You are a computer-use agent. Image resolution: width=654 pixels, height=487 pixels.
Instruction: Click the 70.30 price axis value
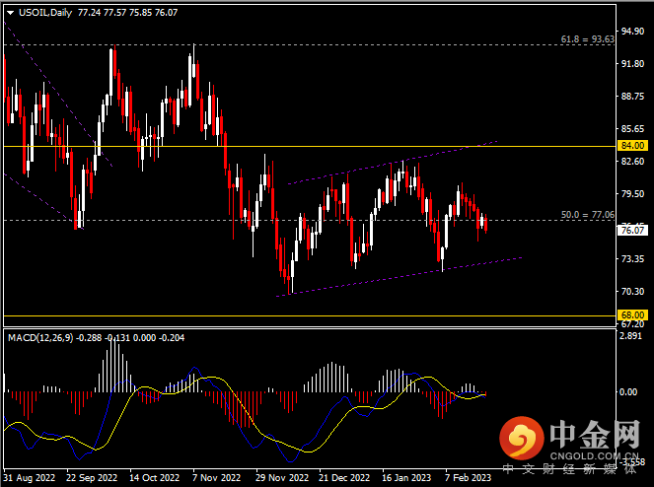point(633,292)
